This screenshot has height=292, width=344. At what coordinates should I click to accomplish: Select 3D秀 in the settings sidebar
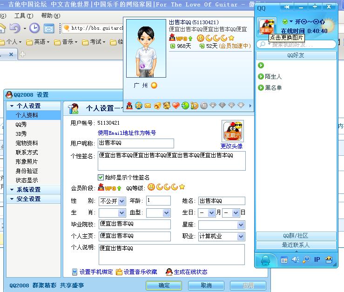pos(21,134)
